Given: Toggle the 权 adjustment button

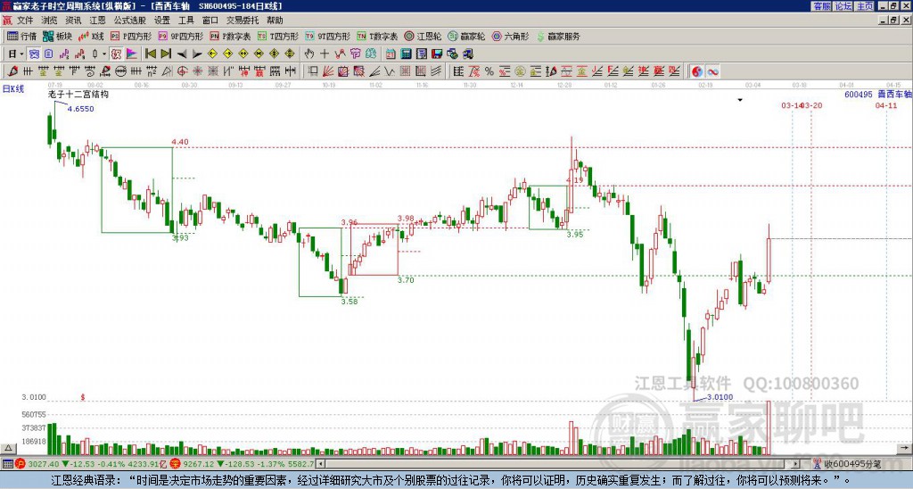Looking at the screenshot, I should tap(116, 54).
